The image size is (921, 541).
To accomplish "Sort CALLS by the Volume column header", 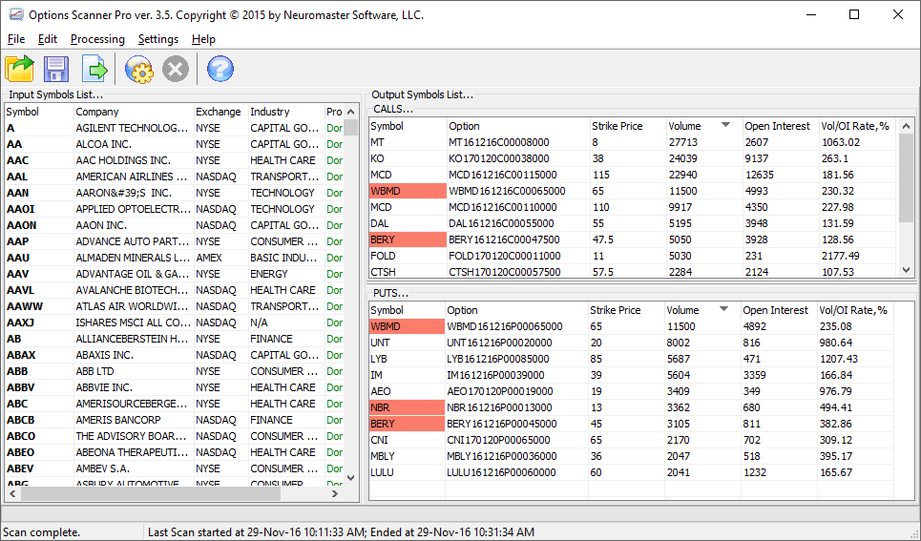I will point(703,126).
